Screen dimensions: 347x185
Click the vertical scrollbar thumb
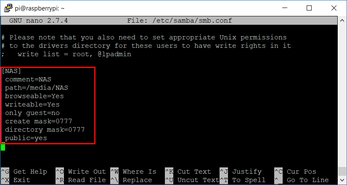(342, 171)
